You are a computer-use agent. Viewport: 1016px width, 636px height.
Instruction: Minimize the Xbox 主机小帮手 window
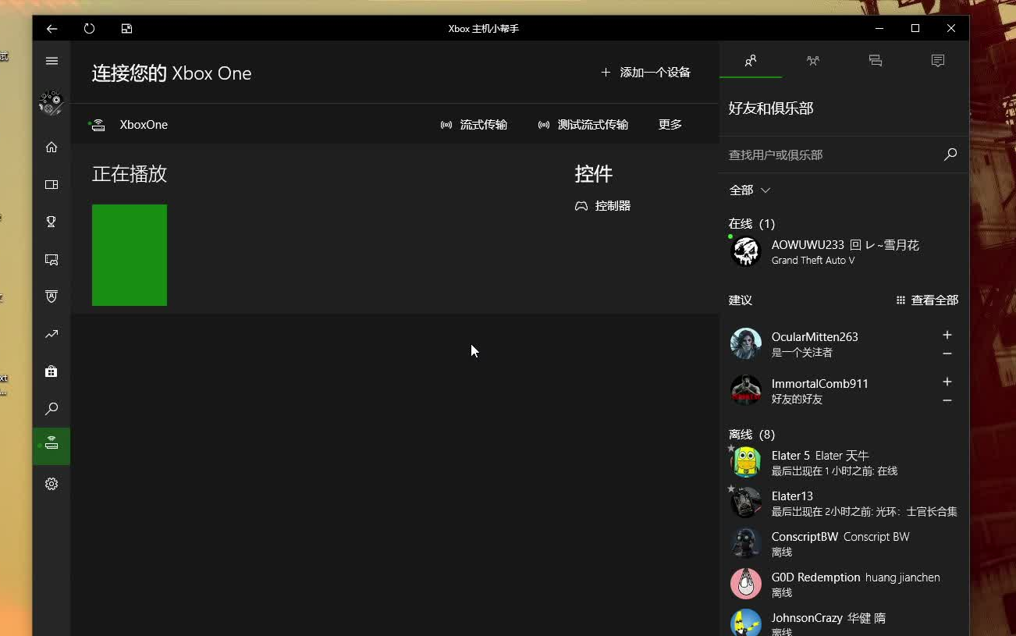[879, 29]
